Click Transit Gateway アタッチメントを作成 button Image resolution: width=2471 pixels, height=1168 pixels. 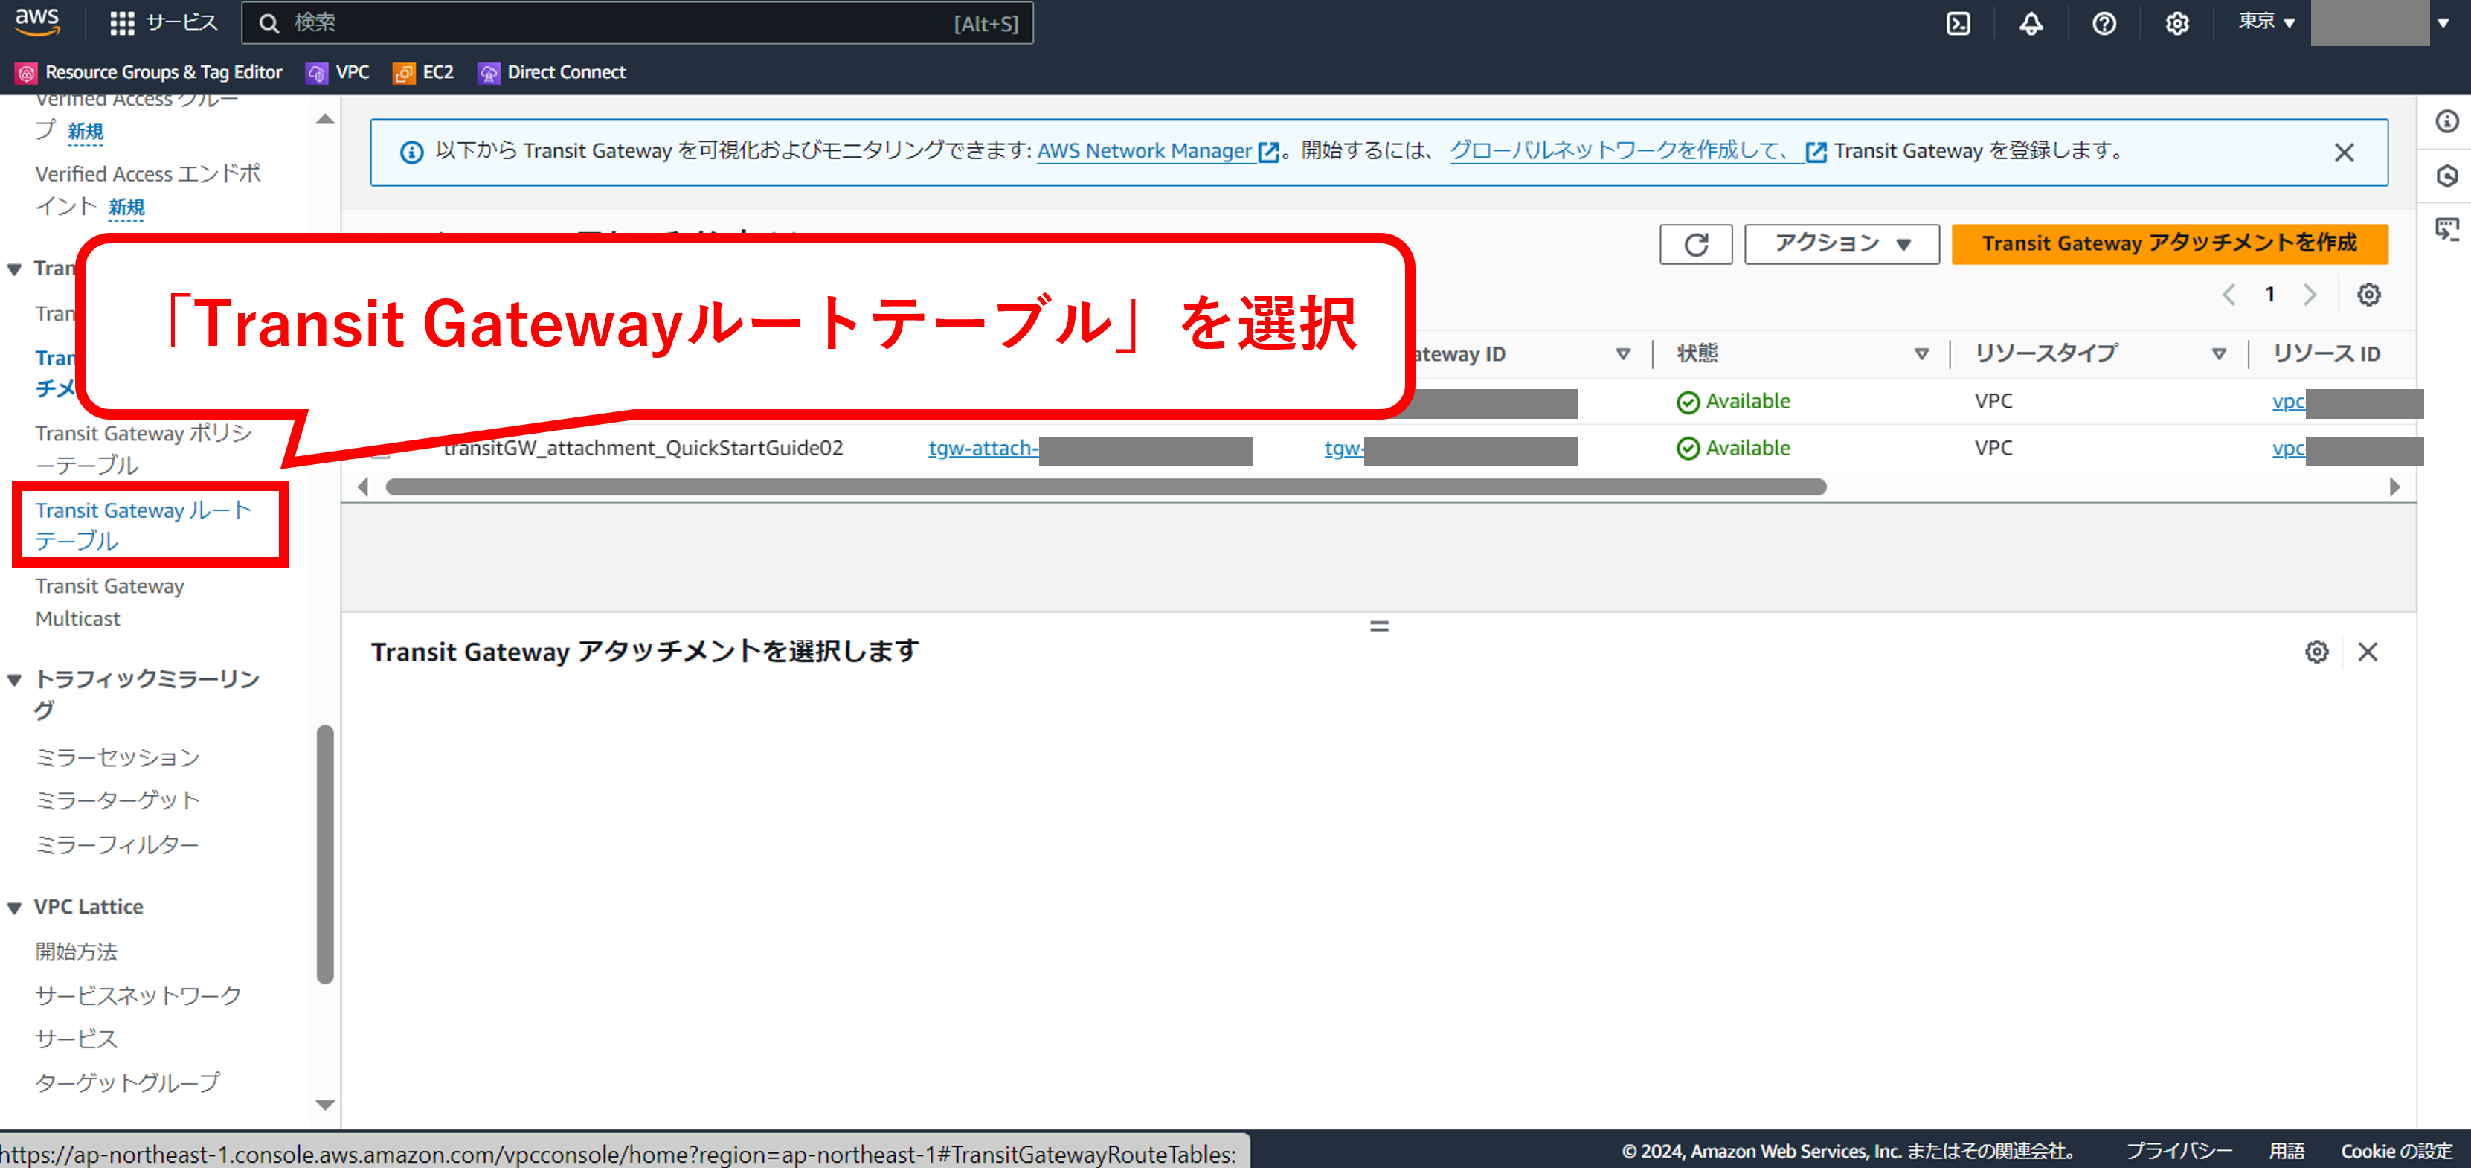[x=2169, y=244]
